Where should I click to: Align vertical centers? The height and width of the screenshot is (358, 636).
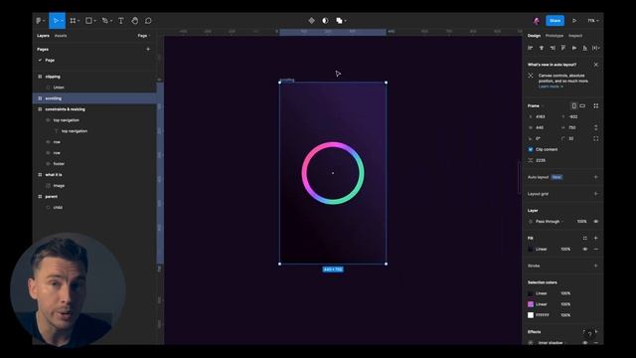coord(574,48)
